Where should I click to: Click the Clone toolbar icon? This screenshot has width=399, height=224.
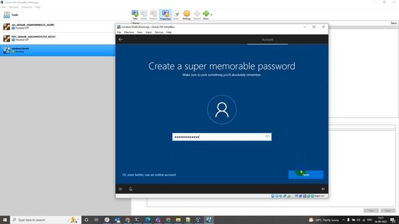pos(176,15)
